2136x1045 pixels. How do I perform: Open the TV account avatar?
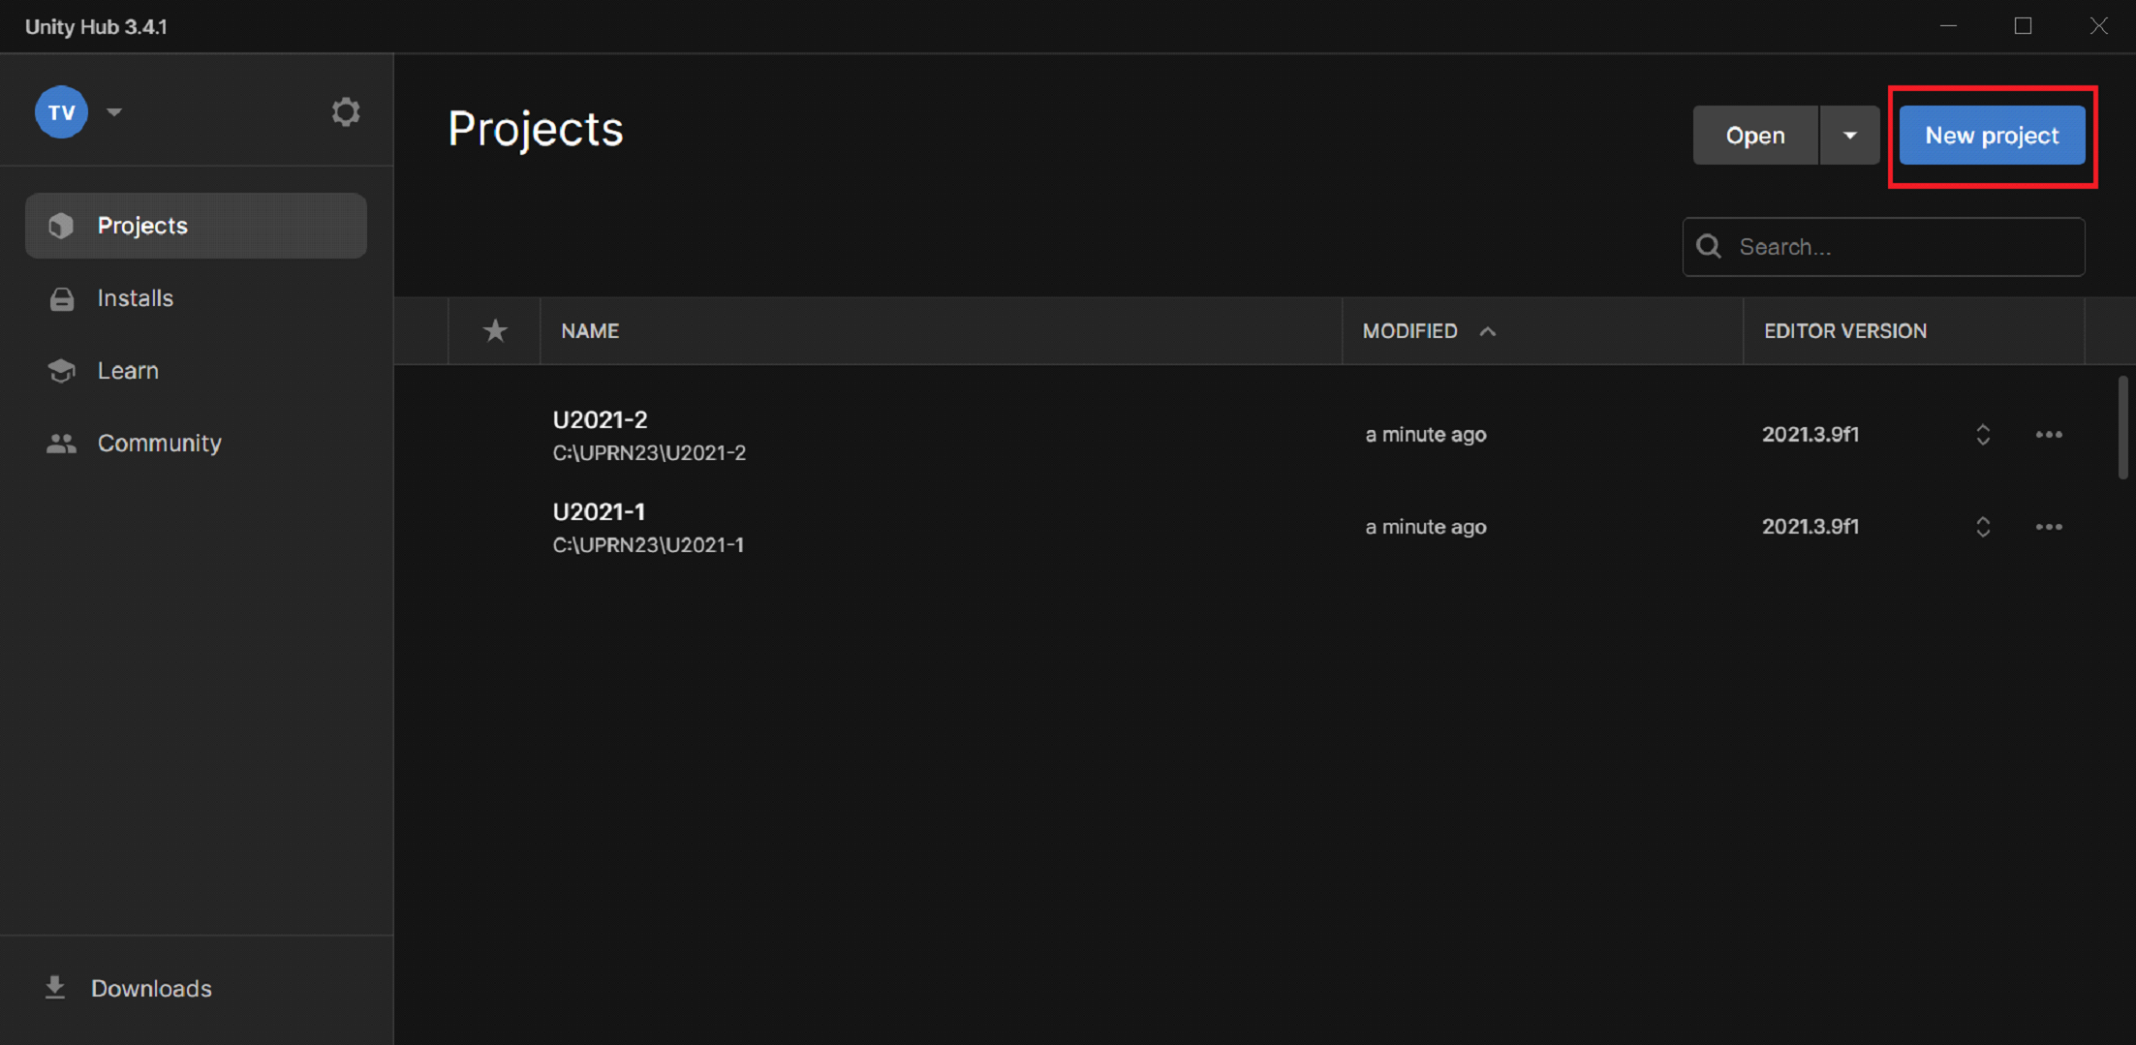[x=61, y=112]
